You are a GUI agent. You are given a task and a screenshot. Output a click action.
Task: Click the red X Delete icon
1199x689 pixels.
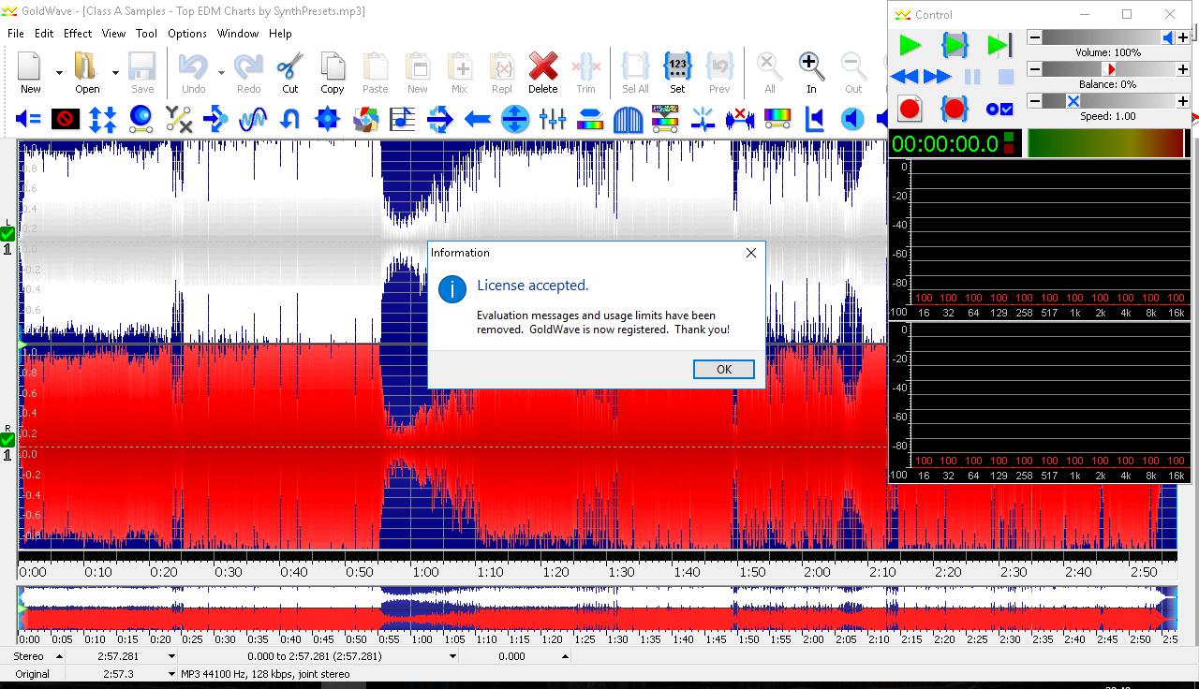click(543, 67)
